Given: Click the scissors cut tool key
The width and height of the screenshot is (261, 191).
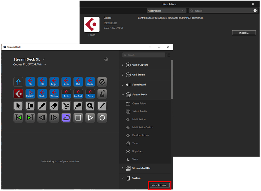Looking at the screenshot, I should point(66,105).
